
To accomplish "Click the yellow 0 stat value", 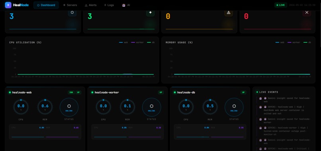I will (x=168, y=16).
